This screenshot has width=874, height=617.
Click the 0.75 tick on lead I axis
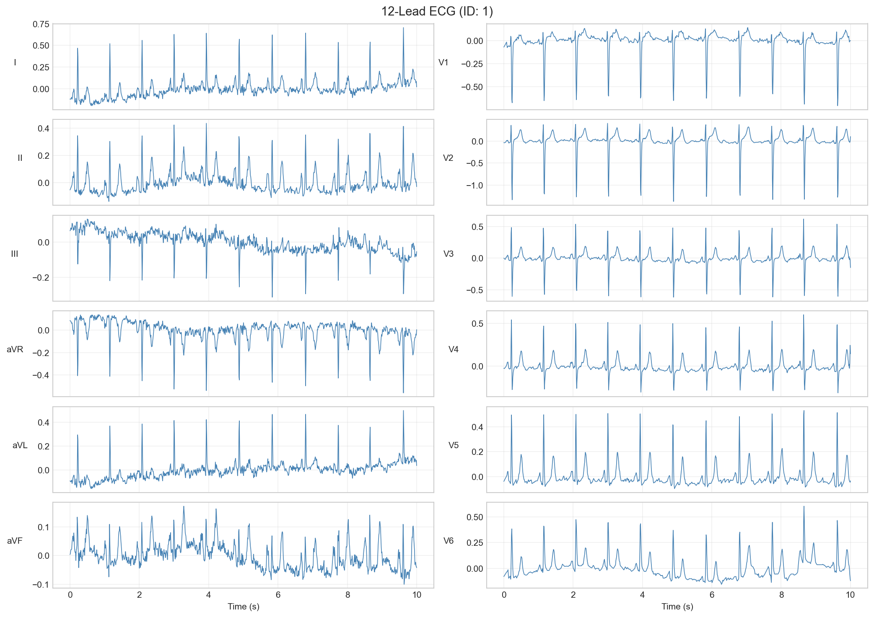[x=41, y=24]
